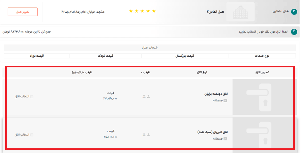Expand the خدمات هتل section header
This screenshot has height=153, width=301.
pyautogui.click(x=150, y=47)
